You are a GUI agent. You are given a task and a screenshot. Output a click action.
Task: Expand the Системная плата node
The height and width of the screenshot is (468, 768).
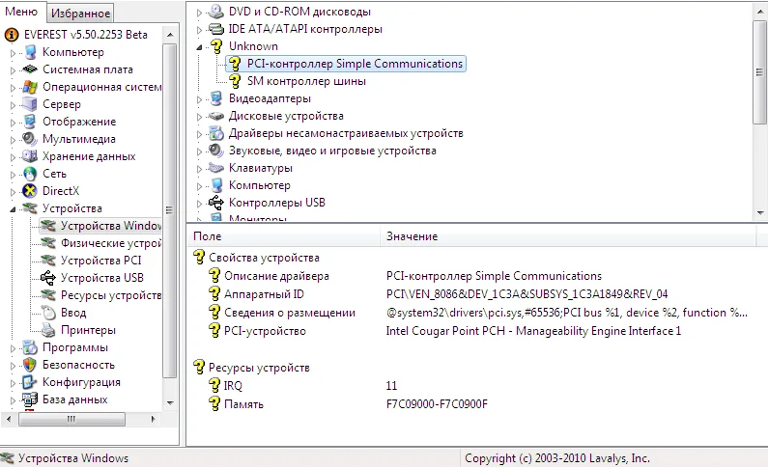coord(14,70)
